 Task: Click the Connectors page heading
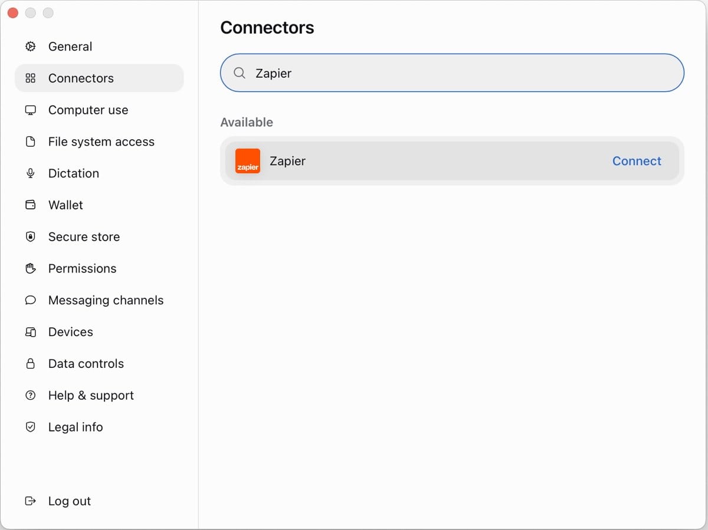(x=267, y=28)
